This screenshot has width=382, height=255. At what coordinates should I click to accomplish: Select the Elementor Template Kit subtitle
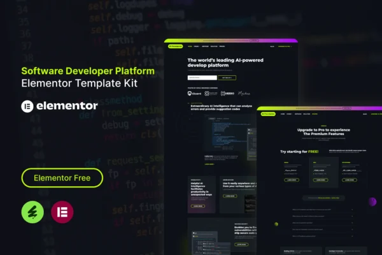coord(80,84)
